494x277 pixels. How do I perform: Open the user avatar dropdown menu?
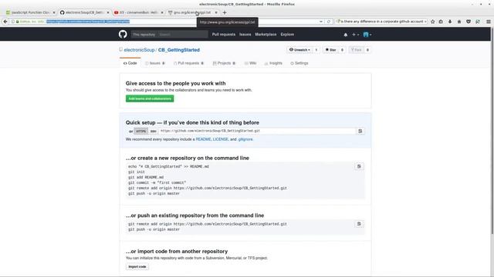(367, 35)
